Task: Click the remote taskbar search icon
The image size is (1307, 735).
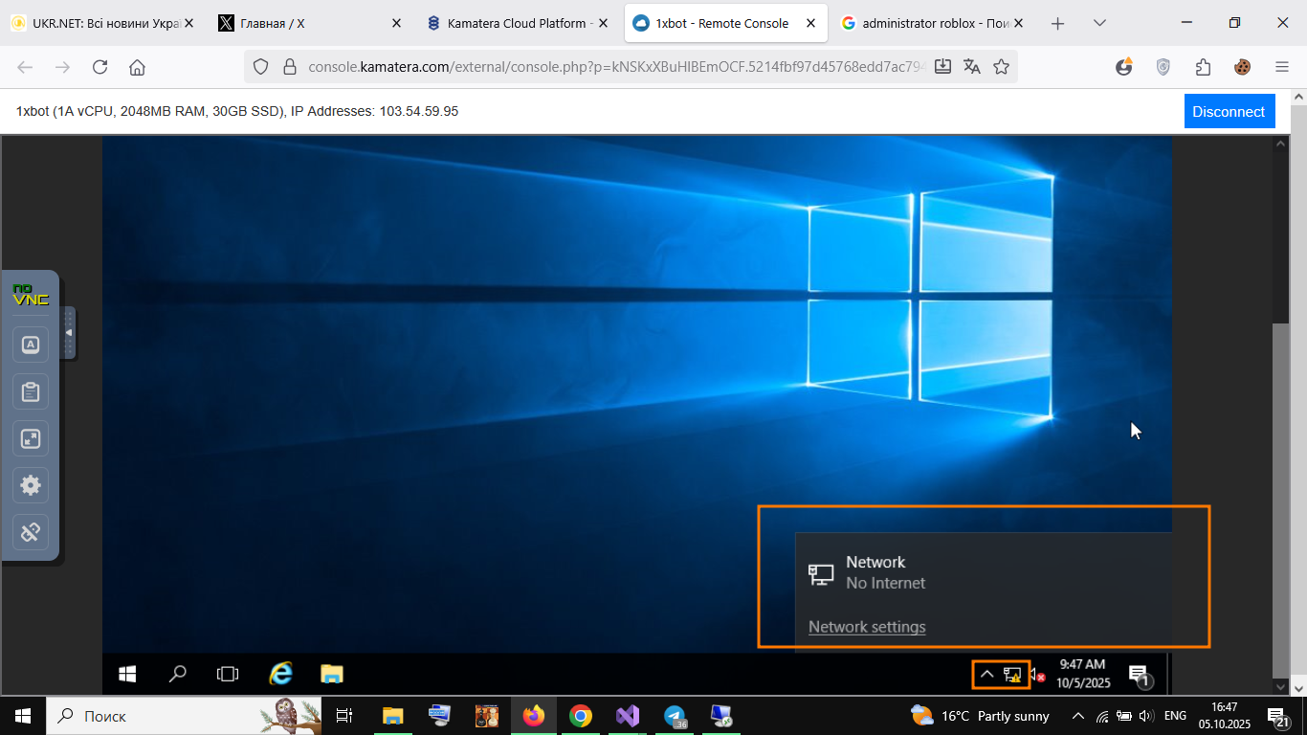Action: [177, 674]
